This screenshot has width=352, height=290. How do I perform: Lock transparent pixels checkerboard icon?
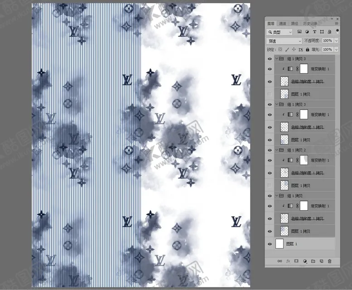coord(280,49)
